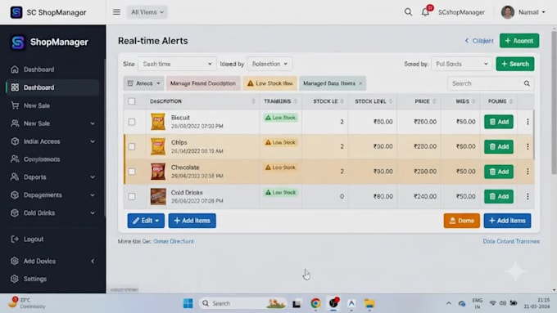Click Add button in Chips row
The height and width of the screenshot is (313, 557).
[499, 146]
